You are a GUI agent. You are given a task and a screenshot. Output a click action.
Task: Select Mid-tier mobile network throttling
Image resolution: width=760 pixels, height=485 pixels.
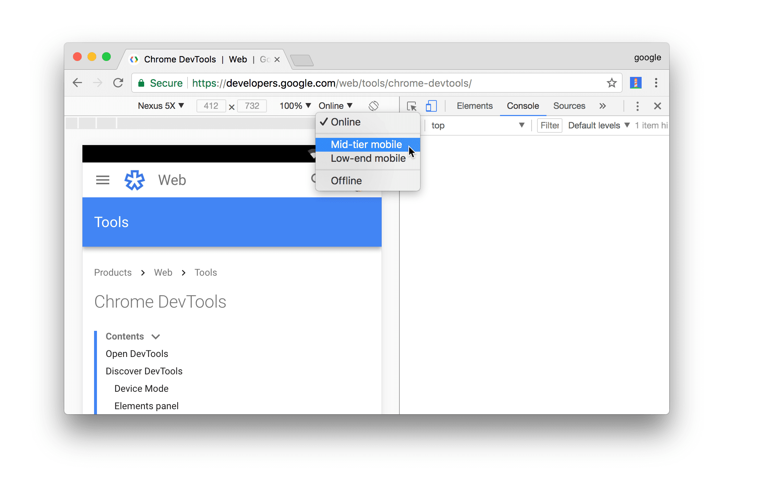[x=366, y=144]
